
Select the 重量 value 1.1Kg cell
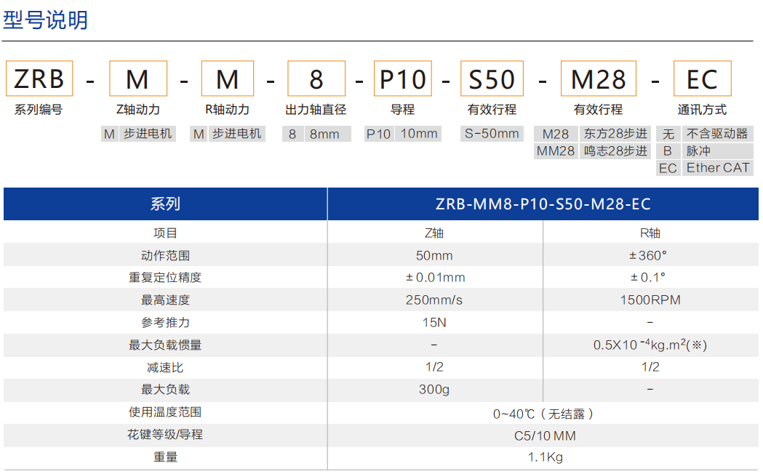click(x=544, y=457)
